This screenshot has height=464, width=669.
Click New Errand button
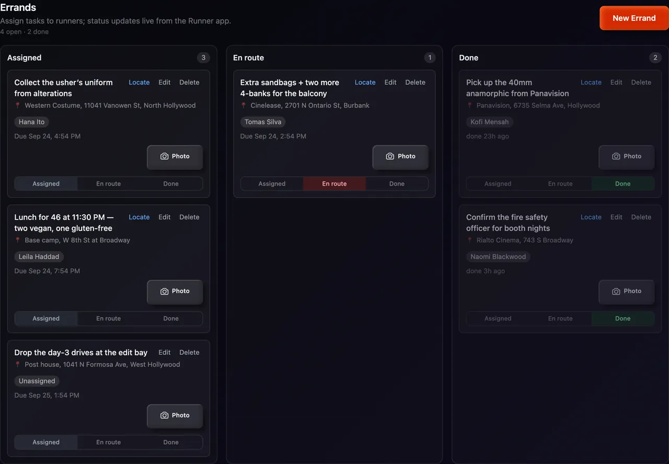(634, 18)
